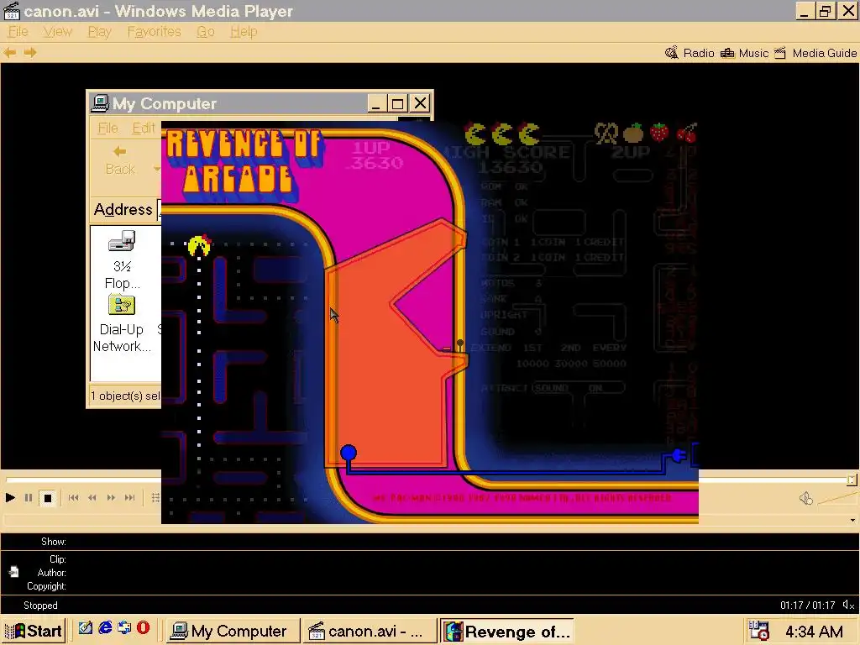Click the seek bar end marker
The image size is (860, 645).
coord(852,480)
